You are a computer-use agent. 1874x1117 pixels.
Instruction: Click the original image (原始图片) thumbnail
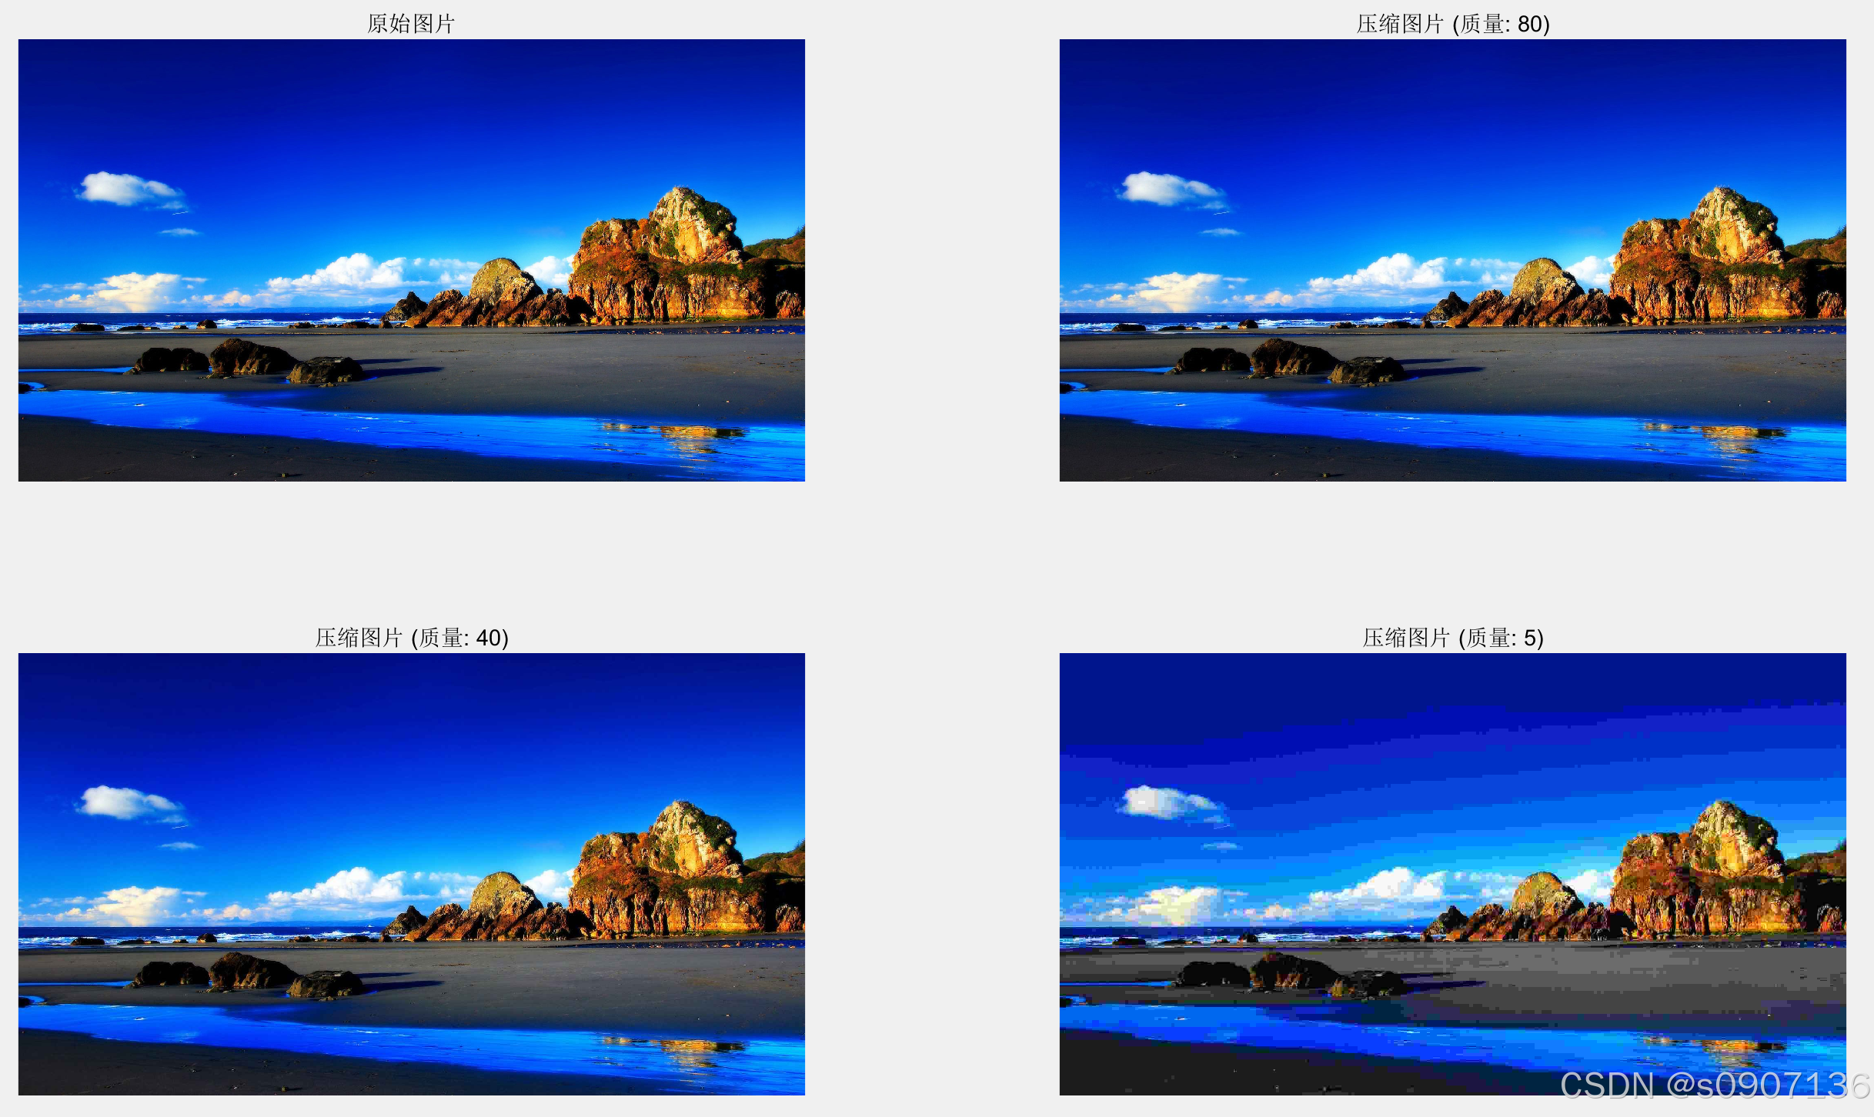tap(411, 260)
